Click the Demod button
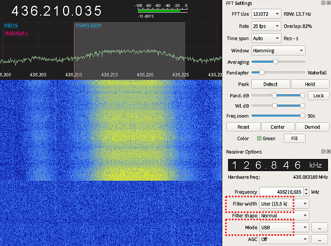The width and height of the screenshot is (331, 246). click(312, 127)
